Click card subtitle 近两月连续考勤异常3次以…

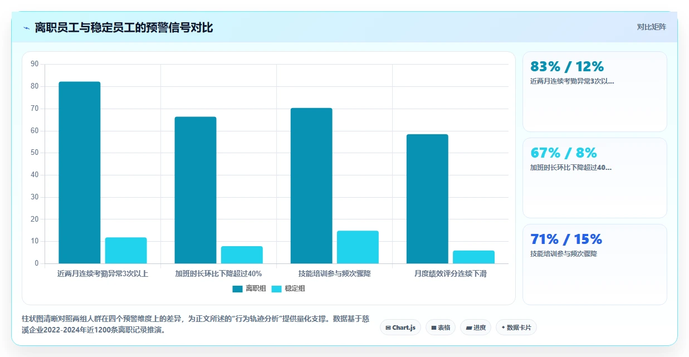point(572,81)
